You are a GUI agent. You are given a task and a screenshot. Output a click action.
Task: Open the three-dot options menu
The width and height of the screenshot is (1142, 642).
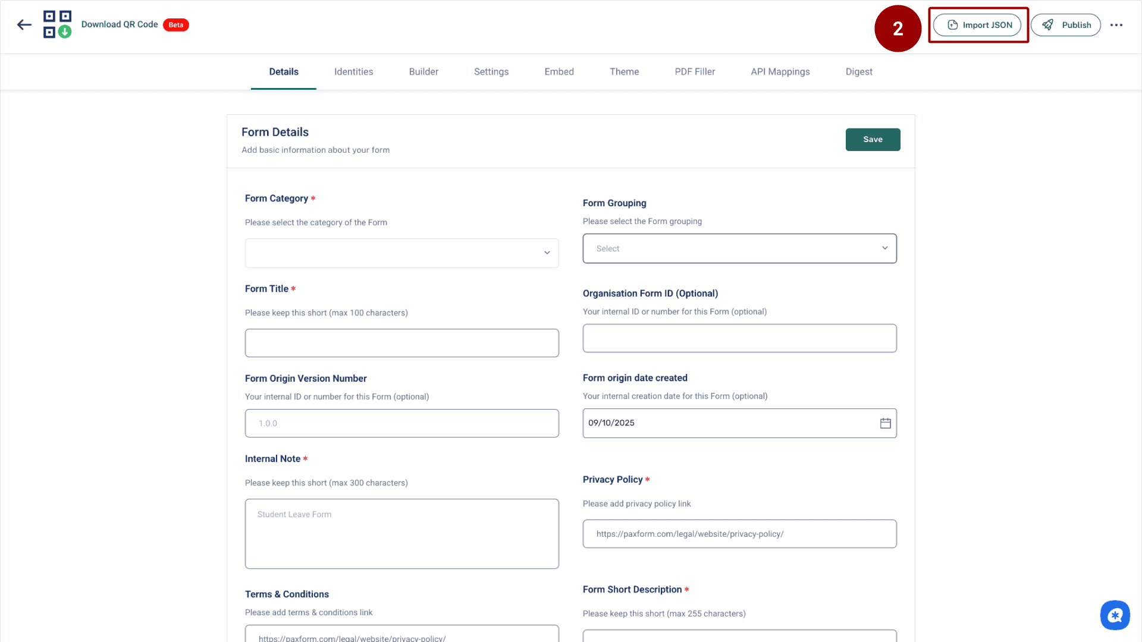(x=1117, y=25)
